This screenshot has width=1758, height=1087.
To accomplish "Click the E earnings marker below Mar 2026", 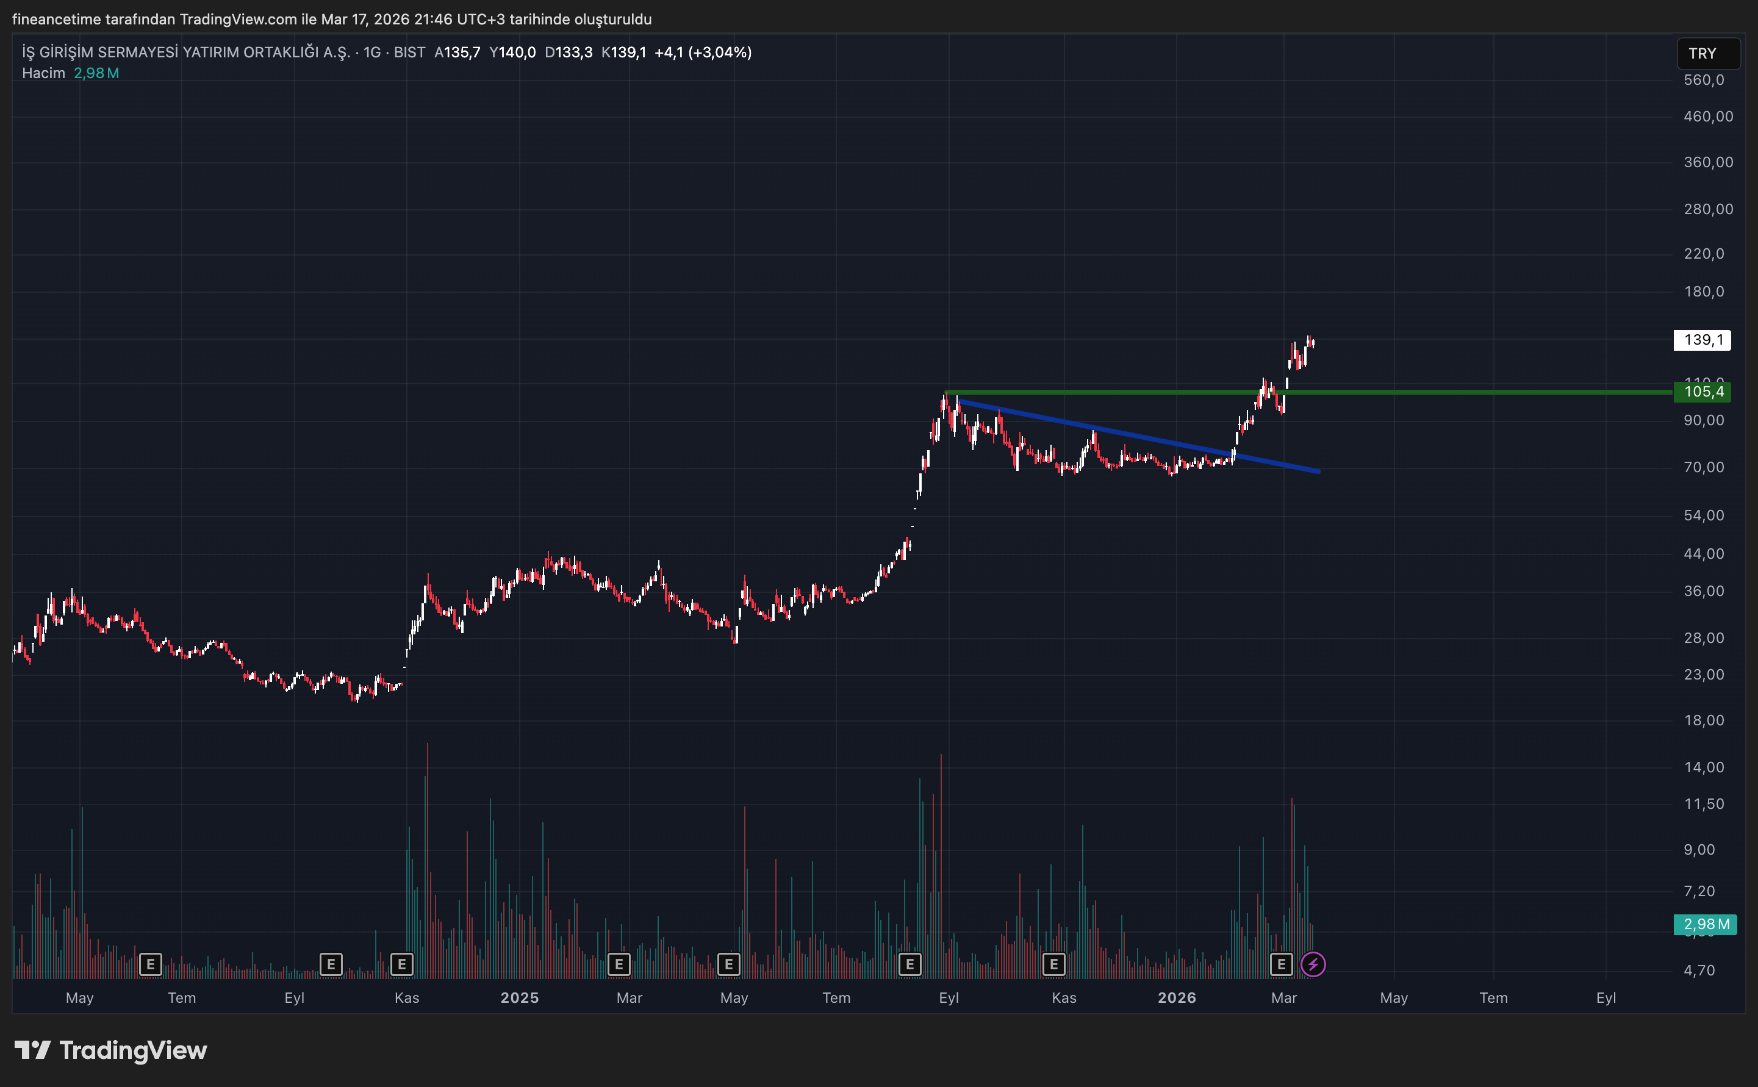I will 1282,965.
